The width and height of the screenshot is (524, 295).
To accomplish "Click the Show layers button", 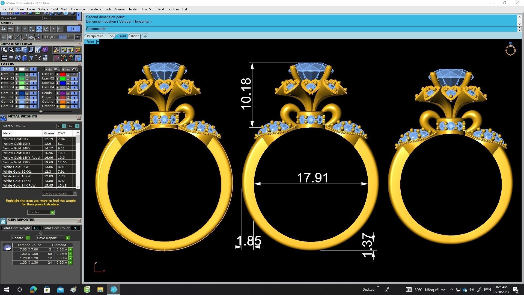I will point(70,69).
